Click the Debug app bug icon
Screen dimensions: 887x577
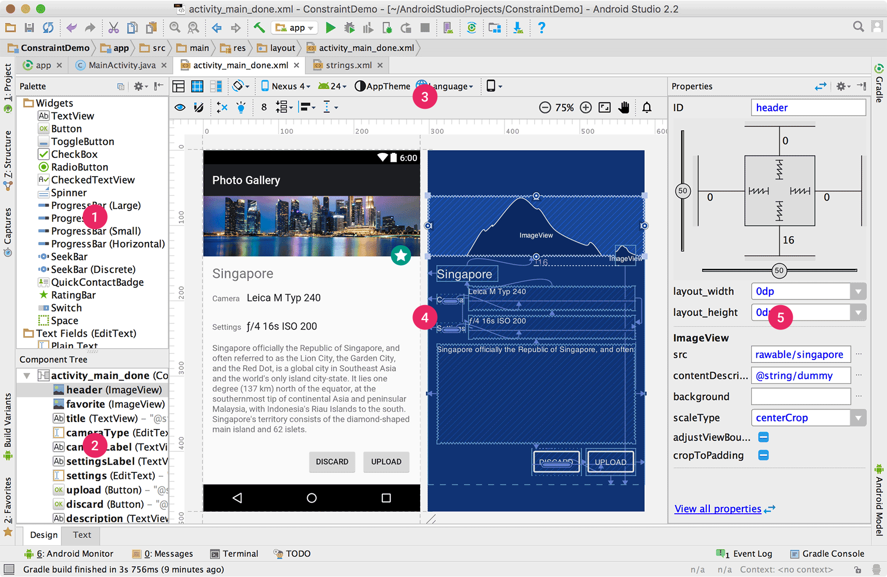pyautogui.click(x=350, y=28)
